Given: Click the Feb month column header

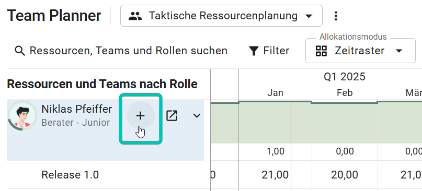Looking at the screenshot, I should [345, 93].
